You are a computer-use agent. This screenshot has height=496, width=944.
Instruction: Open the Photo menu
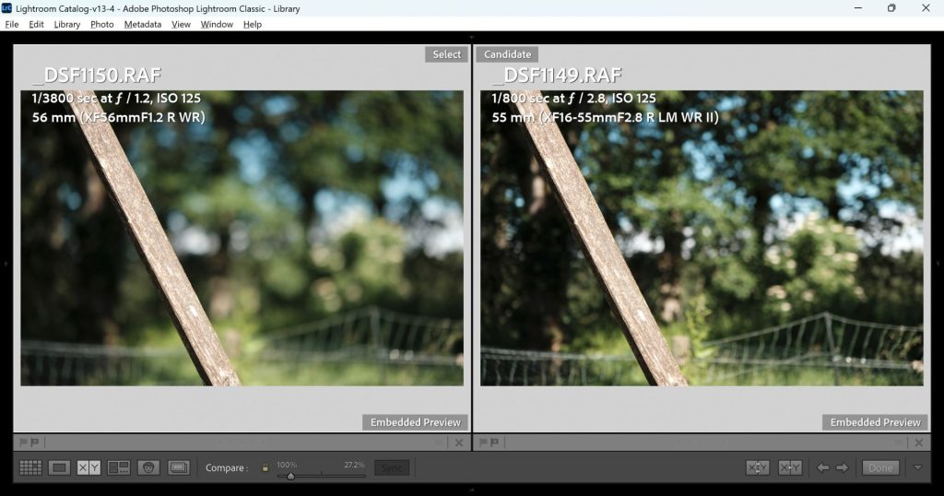pos(101,24)
